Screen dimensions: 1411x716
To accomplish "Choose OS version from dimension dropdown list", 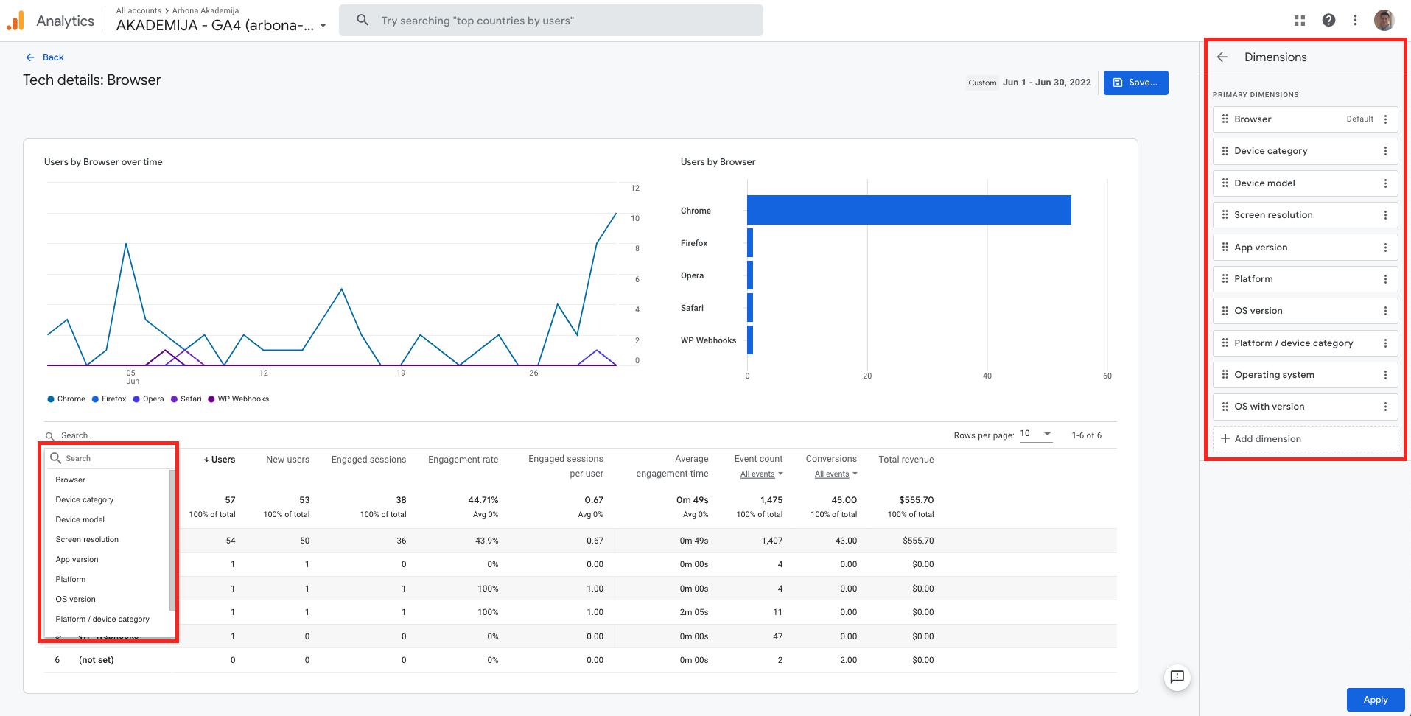I will [x=76, y=599].
